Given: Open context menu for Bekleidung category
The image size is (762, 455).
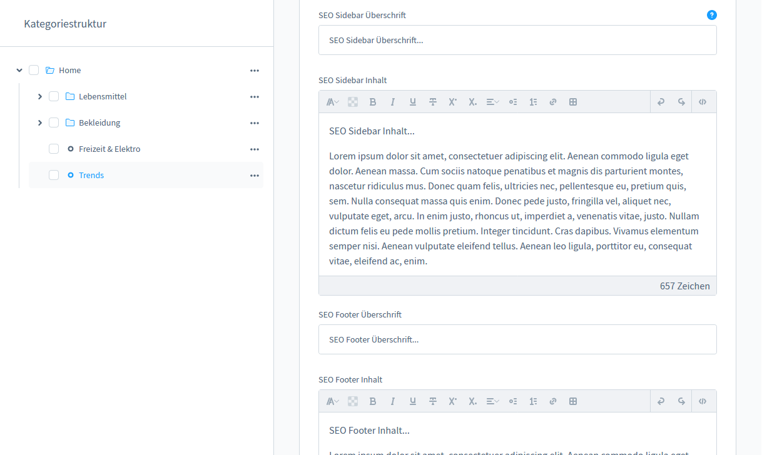Looking at the screenshot, I should click(255, 123).
